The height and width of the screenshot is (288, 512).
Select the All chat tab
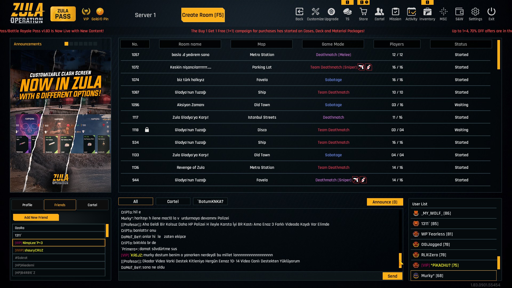click(x=135, y=201)
